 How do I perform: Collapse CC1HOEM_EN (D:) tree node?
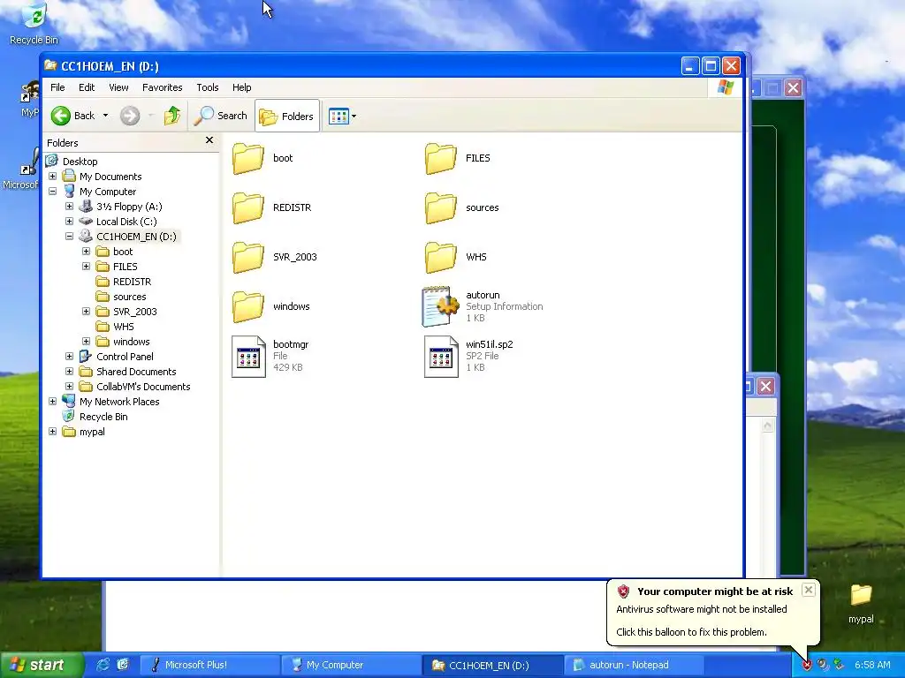point(69,237)
